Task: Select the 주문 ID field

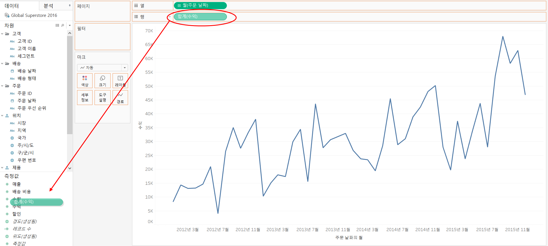Action: pos(25,93)
